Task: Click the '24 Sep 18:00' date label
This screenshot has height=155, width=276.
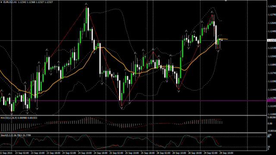Action: pyautogui.click(x=101, y=153)
